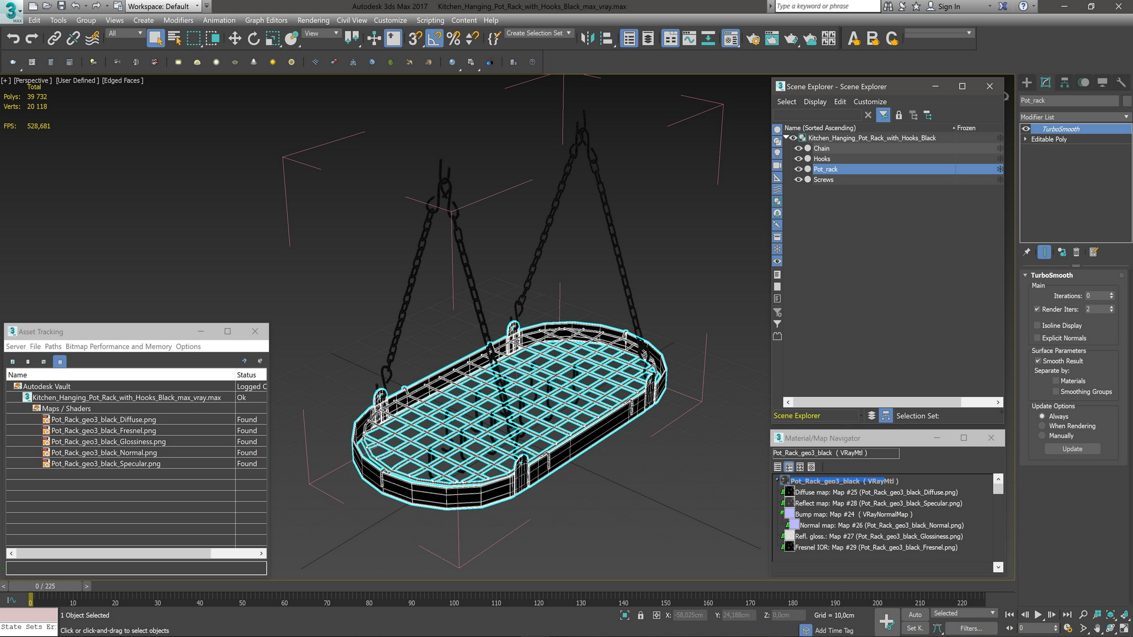Open the Modifier List dropdown
The height and width of the screenshot is (637, 1133).
[x=1075, y=117]
